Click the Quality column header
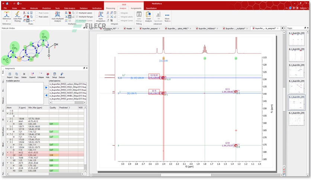The width and height of the screenshot is (311, 180). (54, 107)
